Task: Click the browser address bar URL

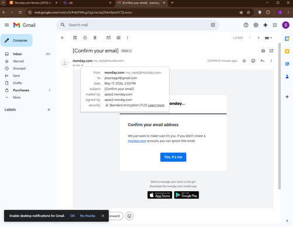Action: pyautogui.click(x=83, y=12)
